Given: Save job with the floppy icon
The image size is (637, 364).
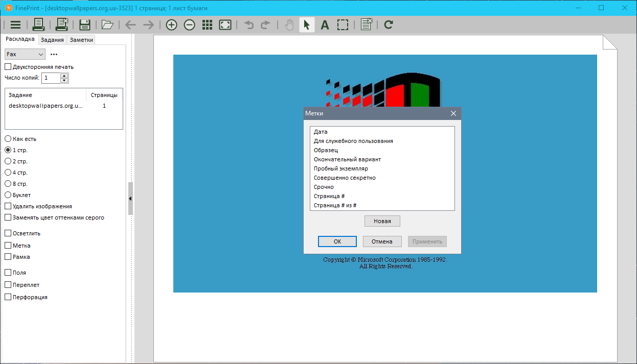Looking at the screenshot, I should (x=85, y=25).
